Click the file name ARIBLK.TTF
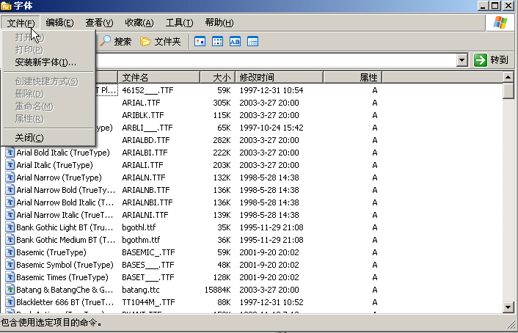 tap(143, 115)
